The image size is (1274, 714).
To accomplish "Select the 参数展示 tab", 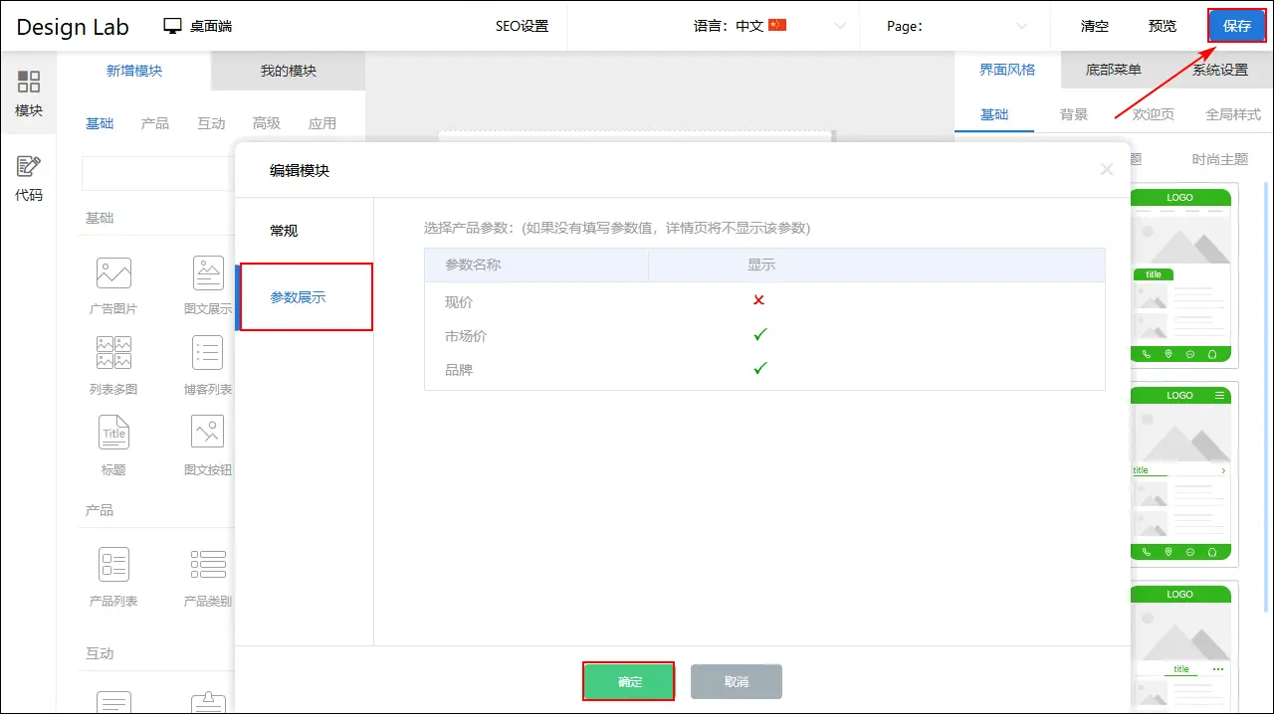I will click(x=299, y=297).
